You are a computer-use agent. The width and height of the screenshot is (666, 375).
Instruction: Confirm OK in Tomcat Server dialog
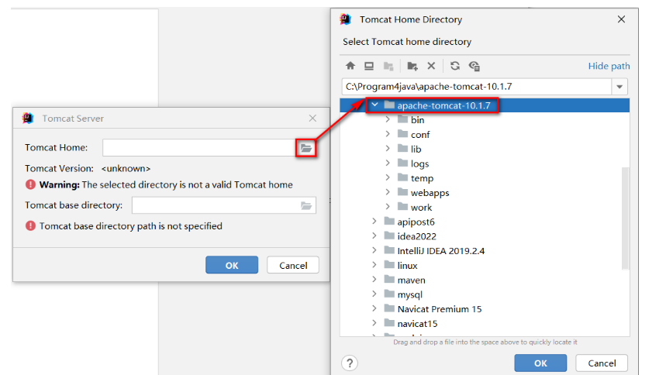[232, 265]
